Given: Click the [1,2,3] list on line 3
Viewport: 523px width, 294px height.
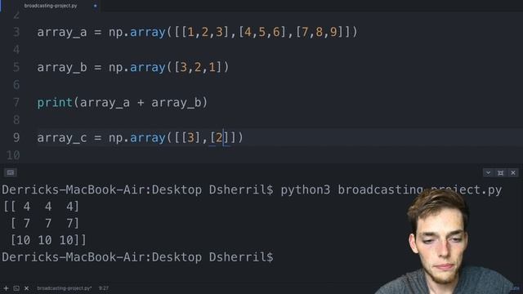Looking at the screenshot, I should [205, 32].
